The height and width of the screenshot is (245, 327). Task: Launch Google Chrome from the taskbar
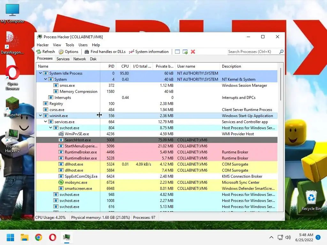tap(39, 237)
